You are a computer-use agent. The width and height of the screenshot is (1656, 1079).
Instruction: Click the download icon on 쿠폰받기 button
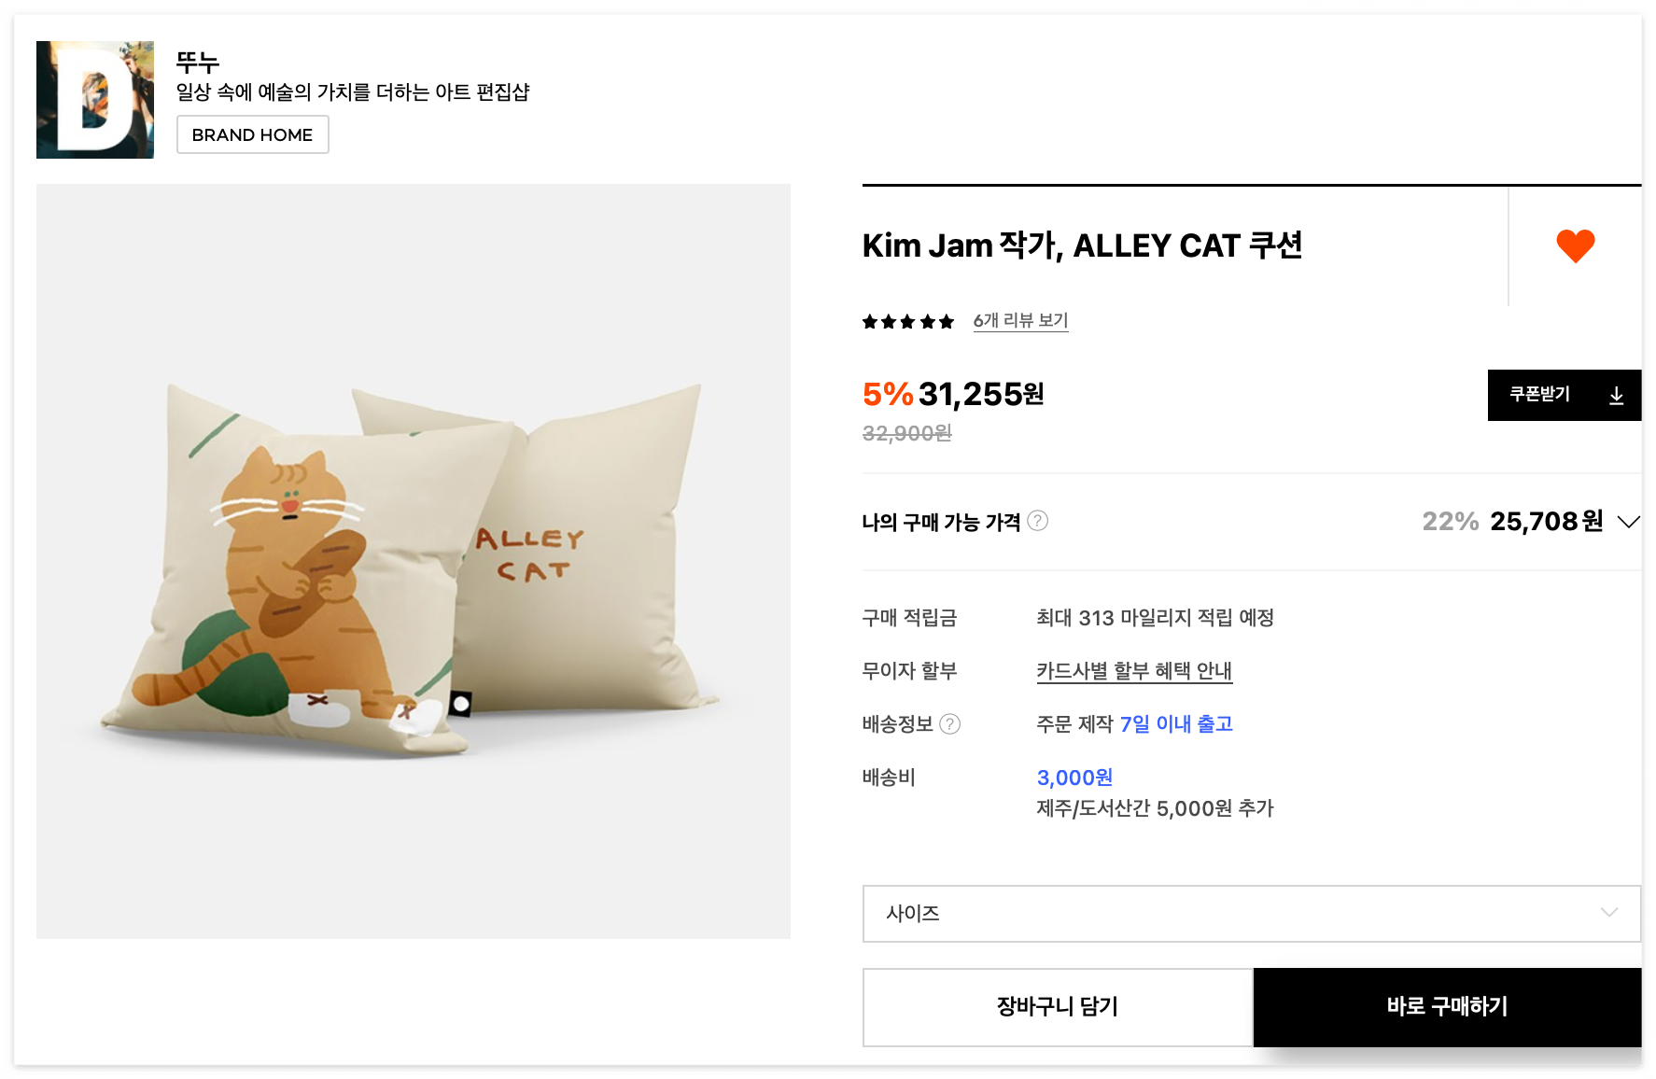(1617, 395)
